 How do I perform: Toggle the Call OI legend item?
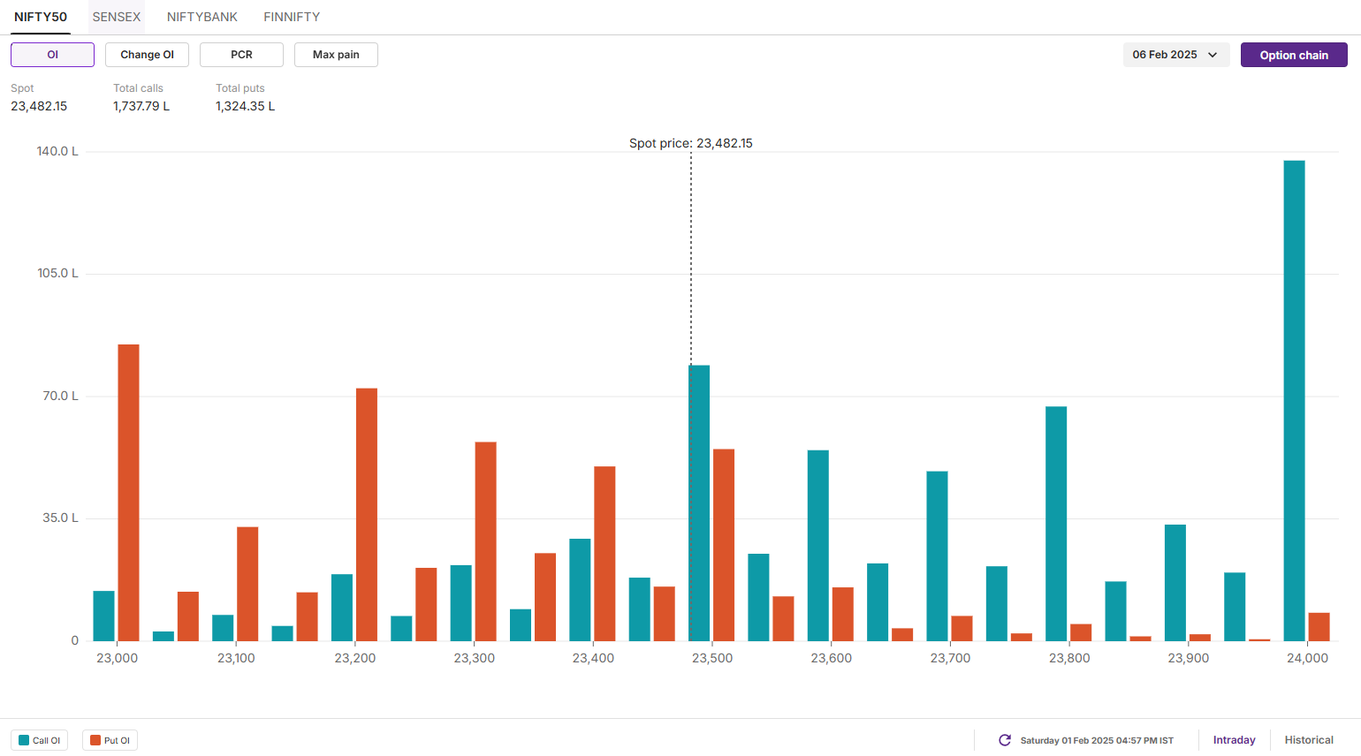point(39,740)
